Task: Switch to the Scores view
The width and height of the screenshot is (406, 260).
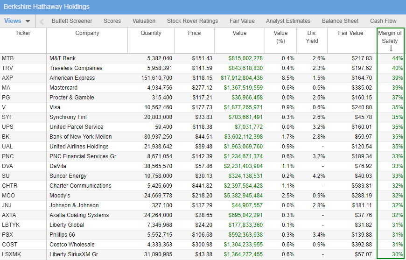Action: click(x=112, y=21)
